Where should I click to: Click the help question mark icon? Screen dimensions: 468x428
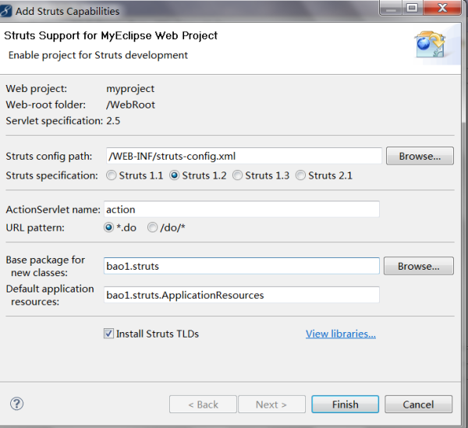pos(16,404)
